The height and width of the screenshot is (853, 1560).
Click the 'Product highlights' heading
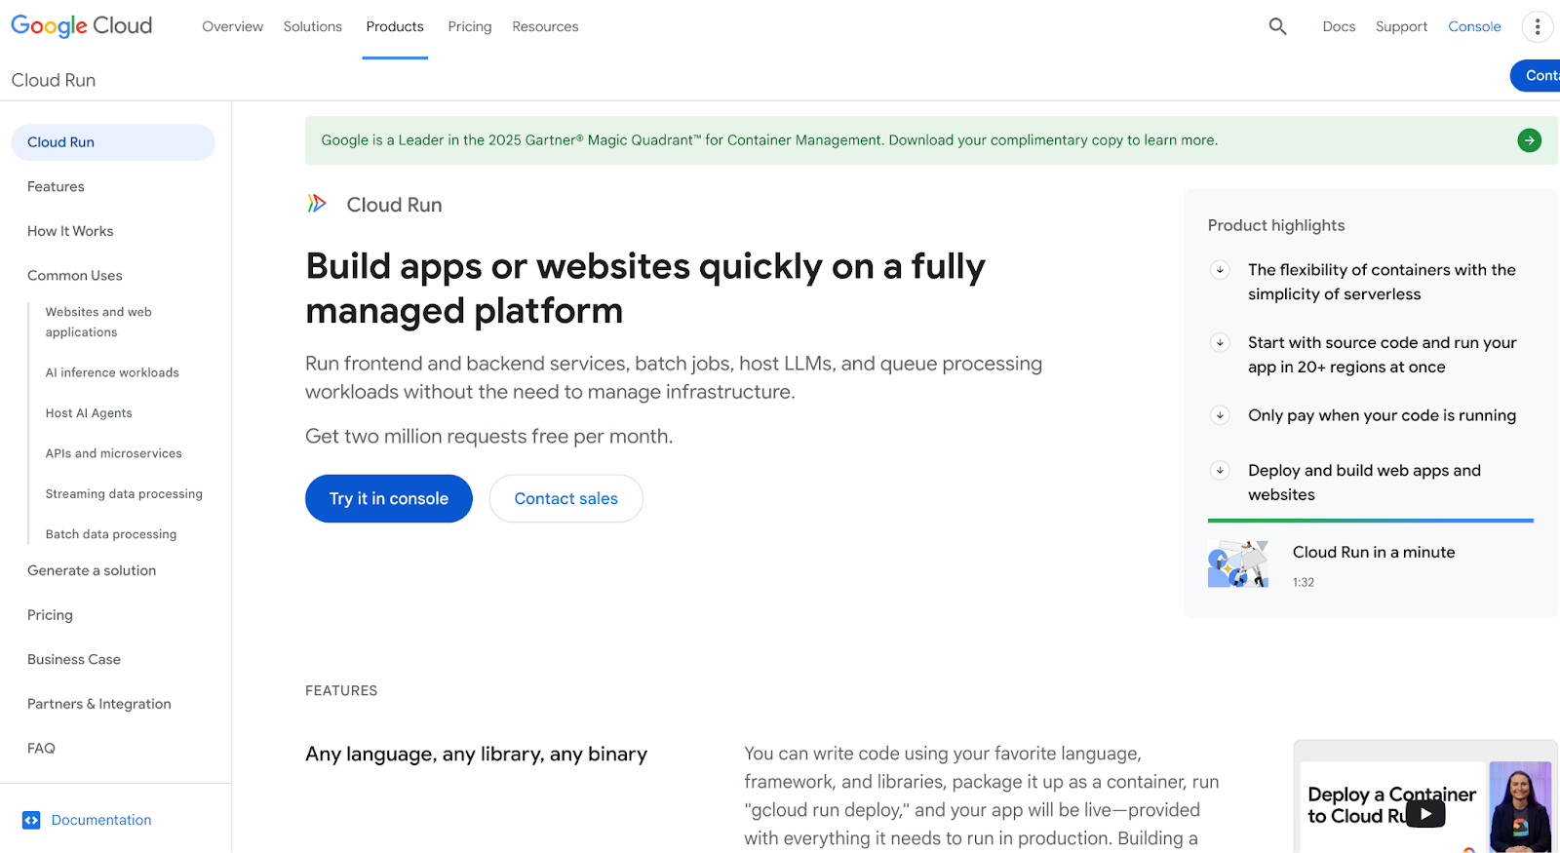pos(1276,225)
